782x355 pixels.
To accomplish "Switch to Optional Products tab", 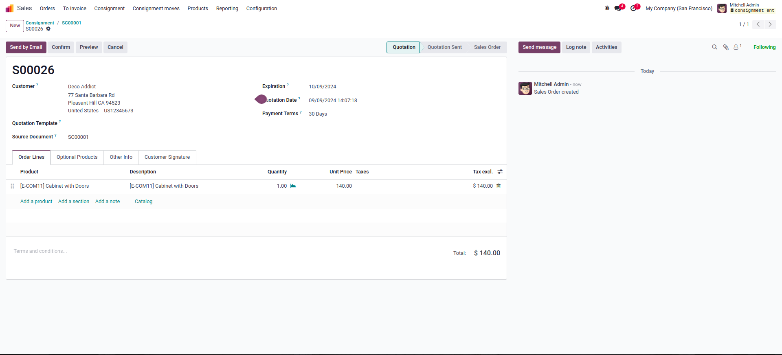I will 77,157.
